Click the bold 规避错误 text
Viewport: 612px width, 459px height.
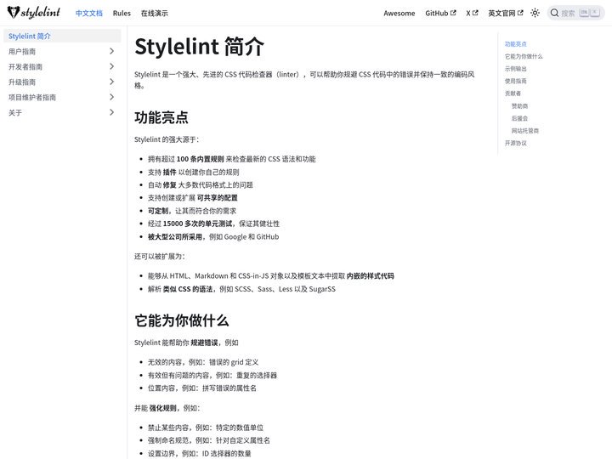[204, 343]
